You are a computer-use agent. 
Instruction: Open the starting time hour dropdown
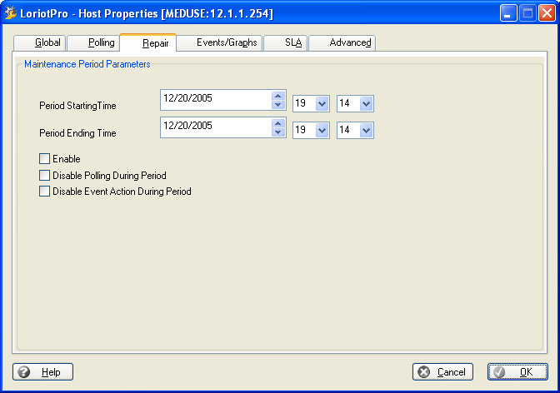[322, 103]
